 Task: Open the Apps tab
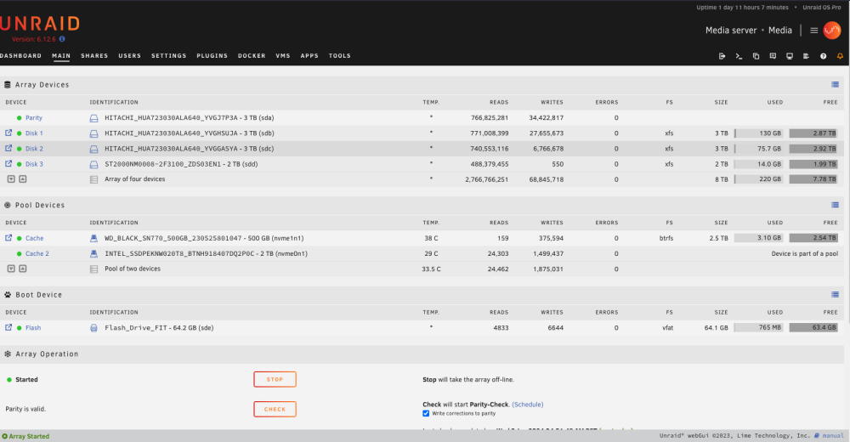coord(309,56)
